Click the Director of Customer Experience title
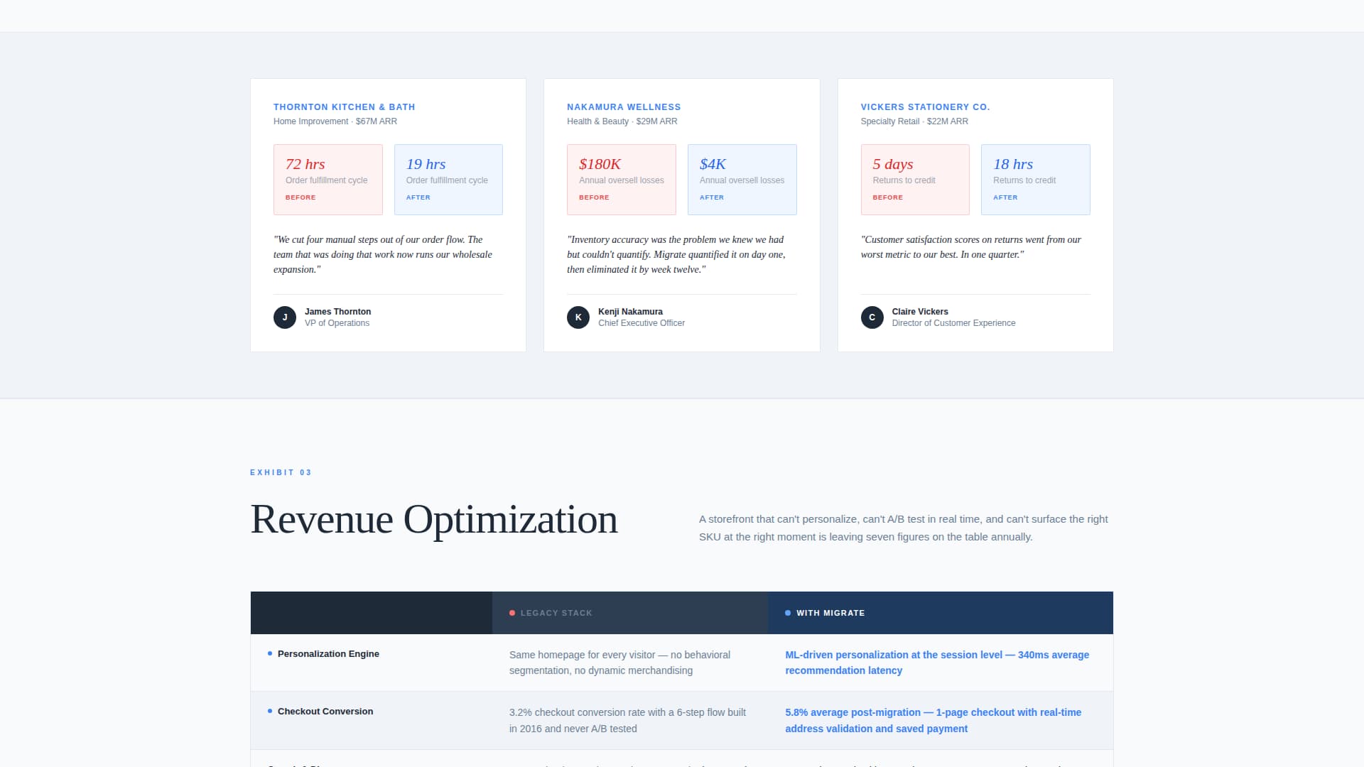Image resolution: width=1364 pixels, height=767 pixels. [x=953, y=323]
